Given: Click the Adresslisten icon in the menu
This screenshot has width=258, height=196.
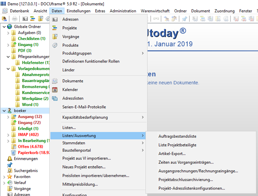Looking at the screenshot, I should [x=55, y=98].
